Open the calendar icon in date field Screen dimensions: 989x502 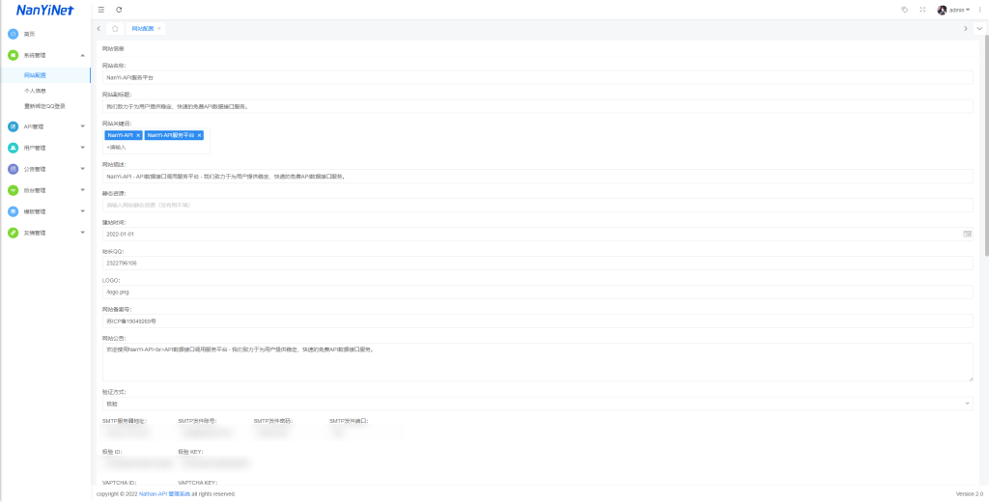click(967, 235)
